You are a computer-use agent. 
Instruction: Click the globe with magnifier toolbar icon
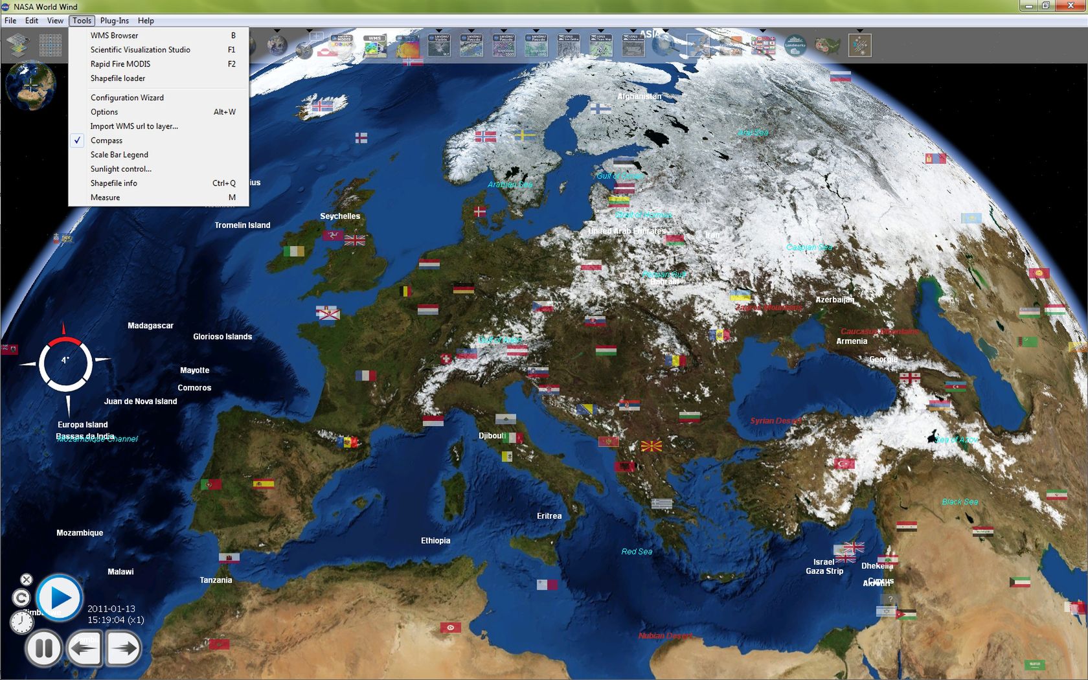coord(666,45)
